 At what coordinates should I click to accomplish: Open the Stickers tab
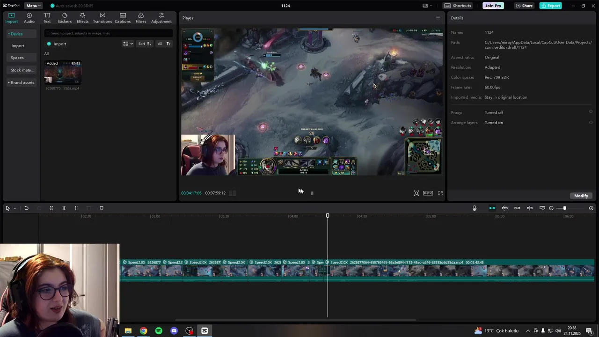[65, 18]
